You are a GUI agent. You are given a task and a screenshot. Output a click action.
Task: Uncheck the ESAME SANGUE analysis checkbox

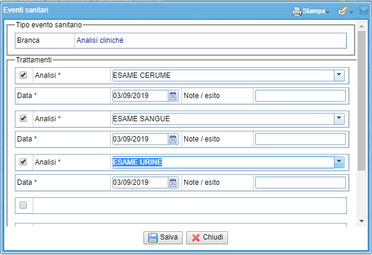23,118
